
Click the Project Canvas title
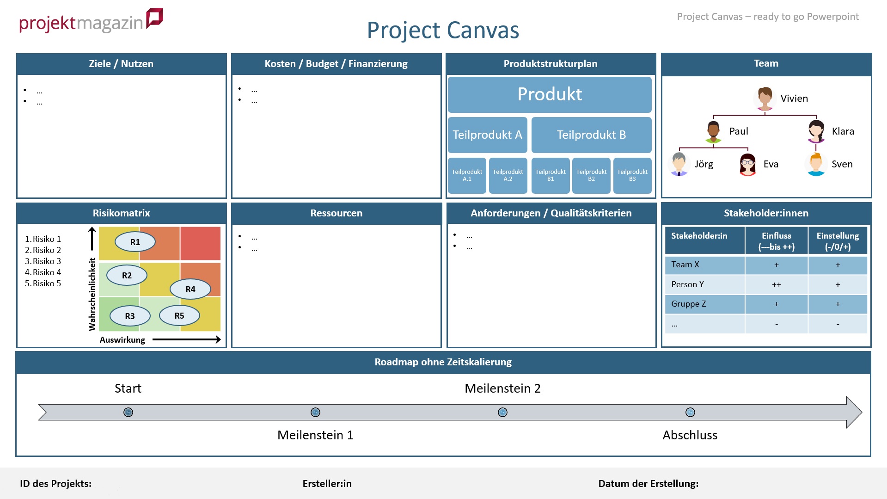443,31
